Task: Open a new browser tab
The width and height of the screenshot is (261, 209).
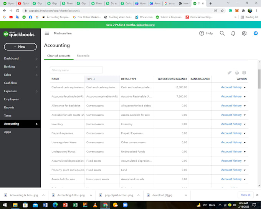Action: (211, 3)
